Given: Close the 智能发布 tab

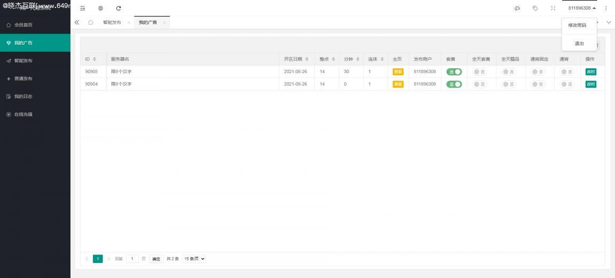Looking at the screenshot, I should coord(129,23).
